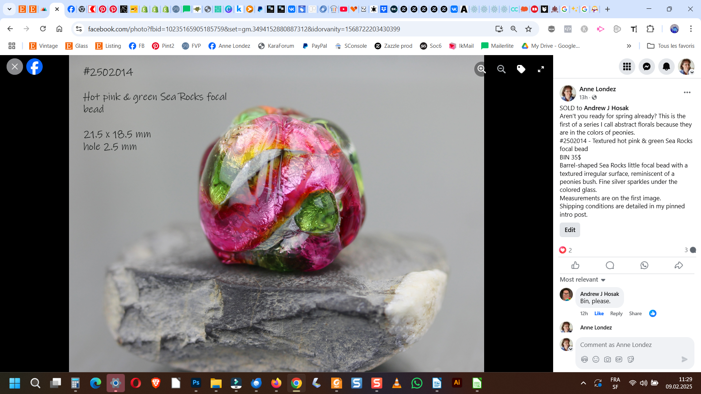Open Messenger from top bar
This screenshot has height=394, width=701.
(x=647, y=66)
